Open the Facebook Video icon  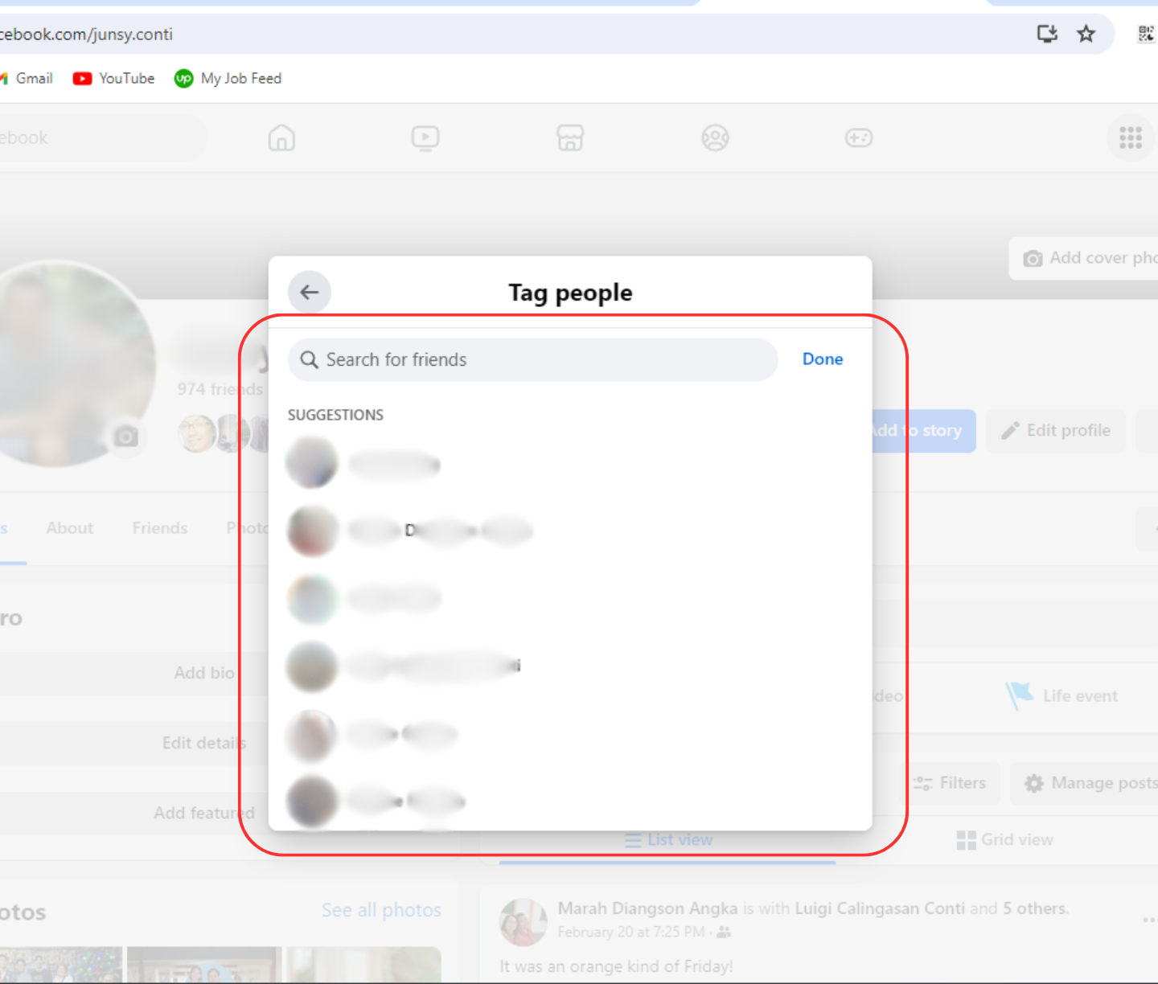pos(425,137)
